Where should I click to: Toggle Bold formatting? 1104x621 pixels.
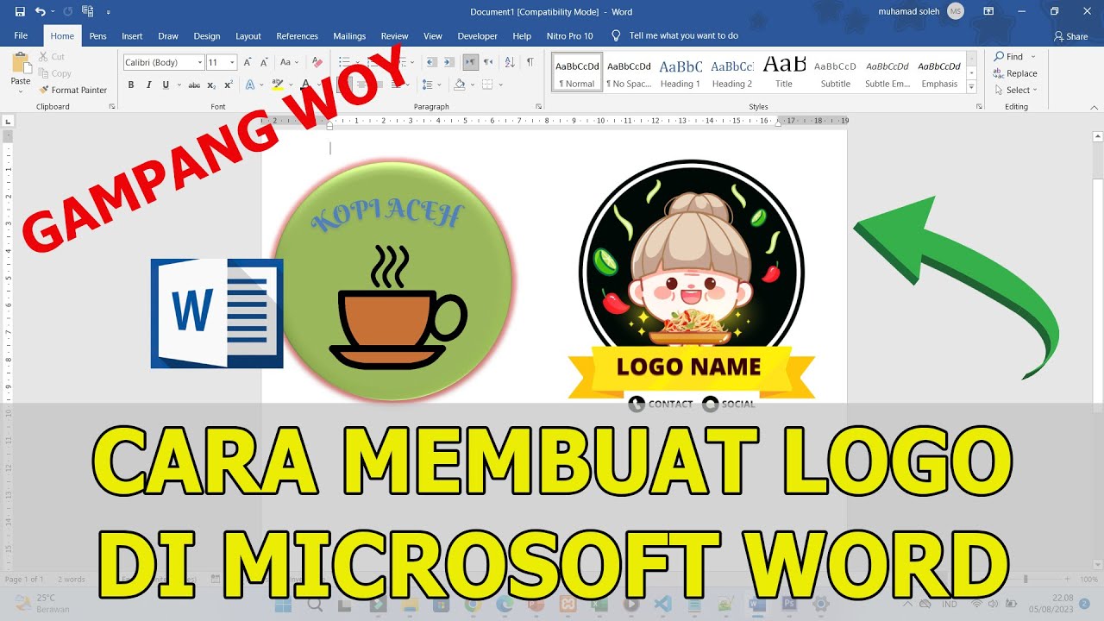(131, 85)
